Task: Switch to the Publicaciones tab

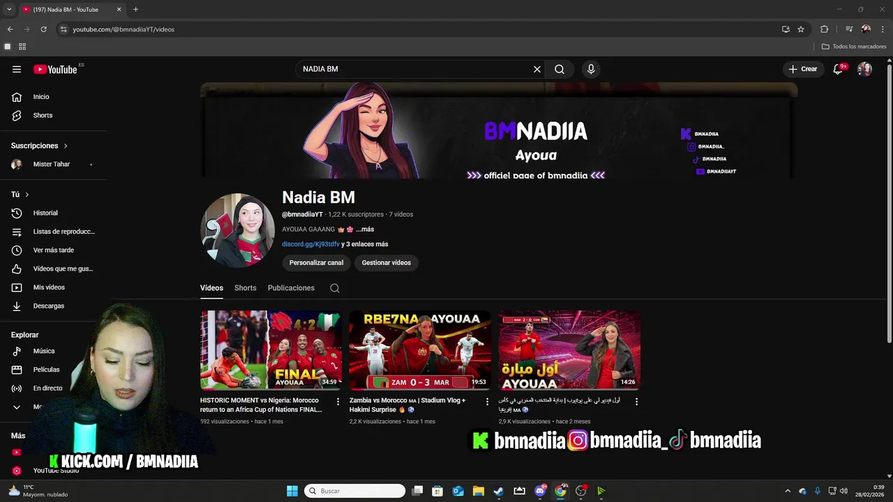Action: click(291, 288)
